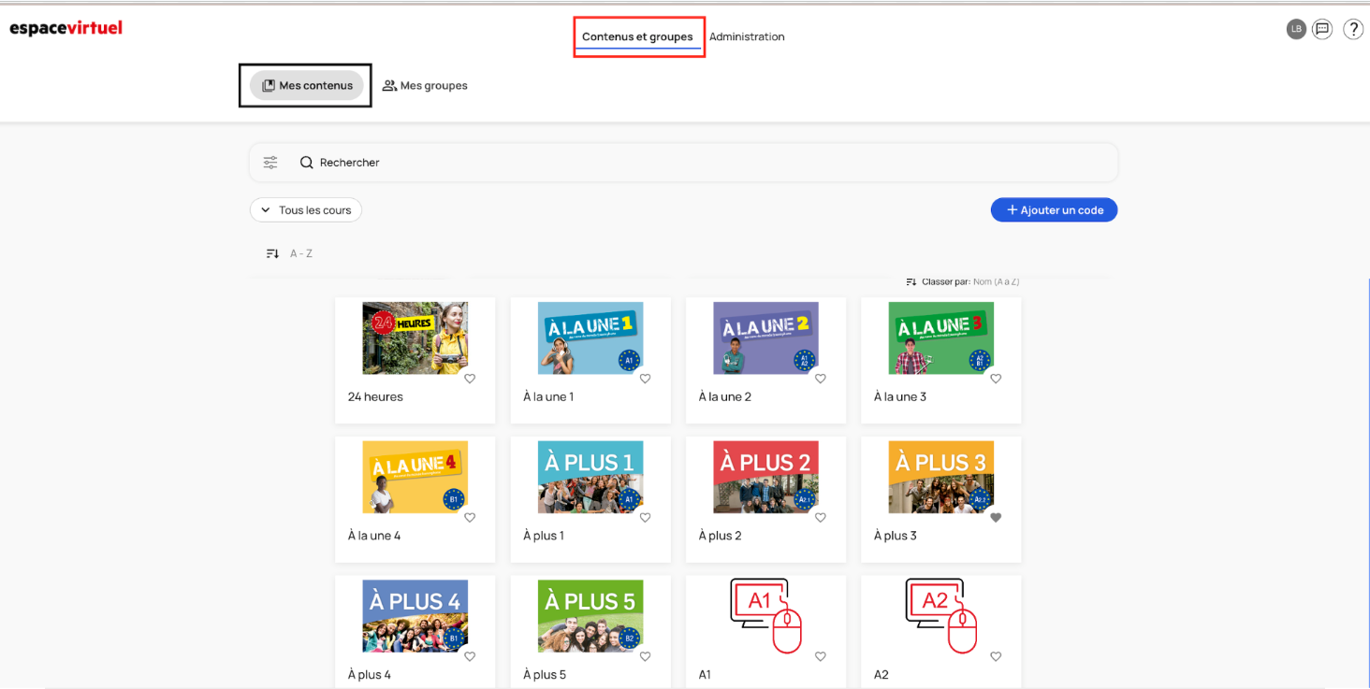Click the "À plus 1" title text

[544, 536]
